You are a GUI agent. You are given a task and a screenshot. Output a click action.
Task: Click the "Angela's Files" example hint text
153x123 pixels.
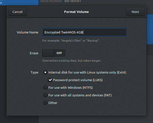coord(71,41)
